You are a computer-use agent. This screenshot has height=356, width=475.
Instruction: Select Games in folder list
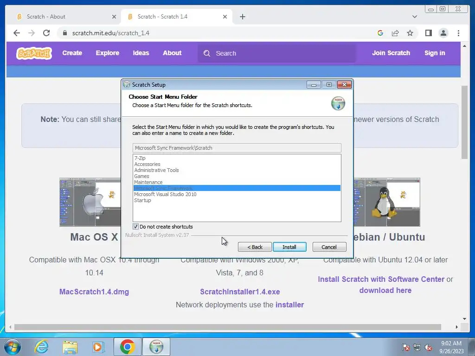tap(237, 176)
